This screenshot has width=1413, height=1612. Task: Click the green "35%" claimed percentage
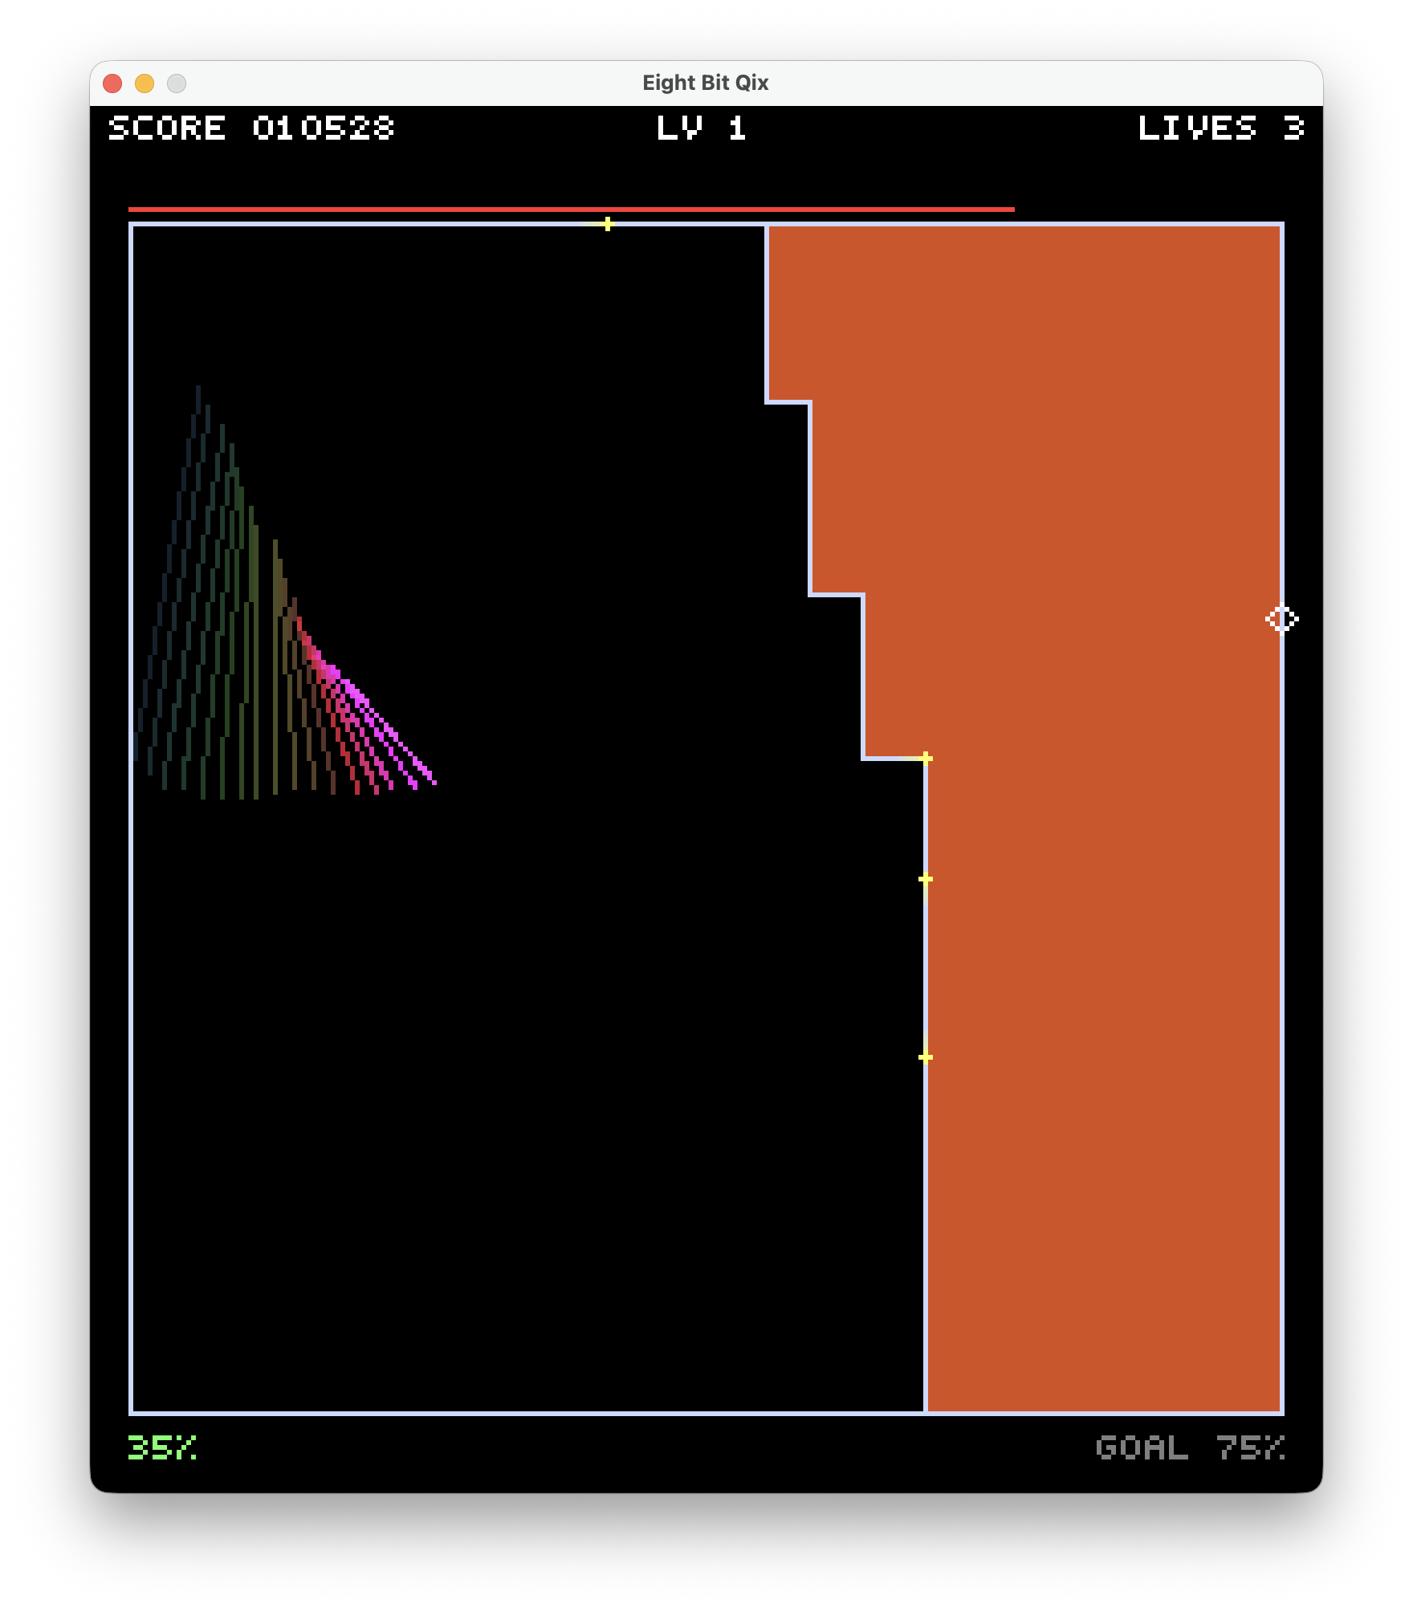pos(162,1447)
